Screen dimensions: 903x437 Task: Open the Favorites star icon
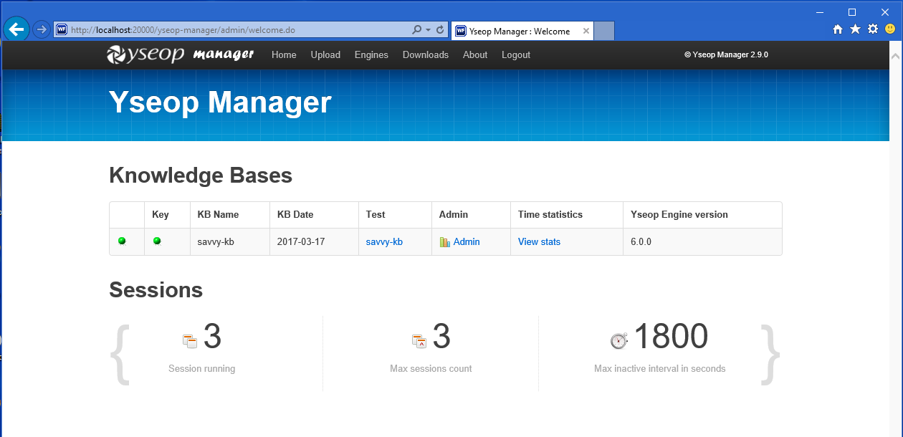855,29
